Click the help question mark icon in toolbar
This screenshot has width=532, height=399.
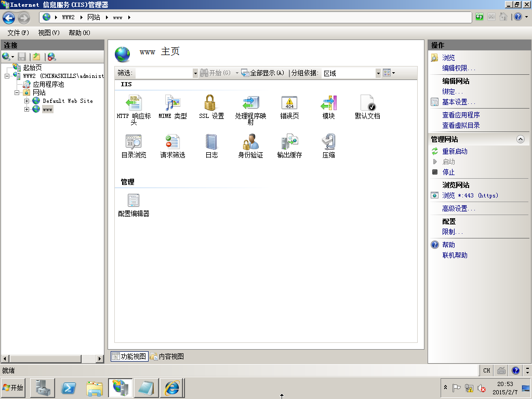click(x=518, y=17)
